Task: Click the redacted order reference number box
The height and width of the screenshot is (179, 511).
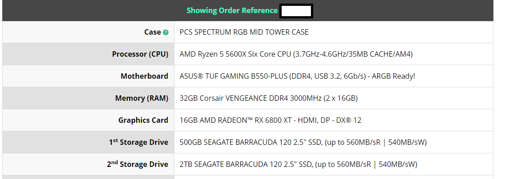Action: [x=296, y=11]
